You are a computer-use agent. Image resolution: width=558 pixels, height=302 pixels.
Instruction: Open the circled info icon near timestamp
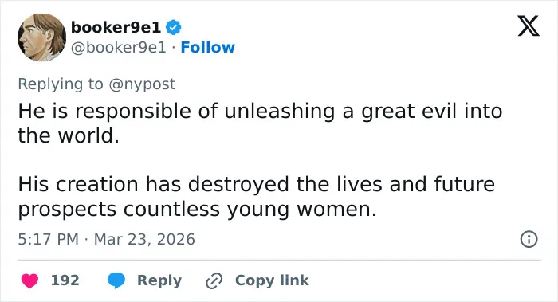coord(529,239)
